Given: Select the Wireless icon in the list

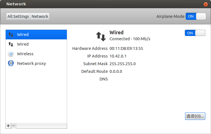Looking at the screenshot, I should click(x=11, y=54).
